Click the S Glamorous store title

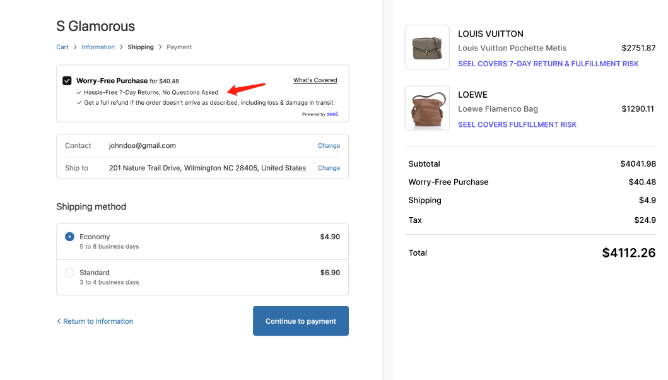tap(96, 27)
